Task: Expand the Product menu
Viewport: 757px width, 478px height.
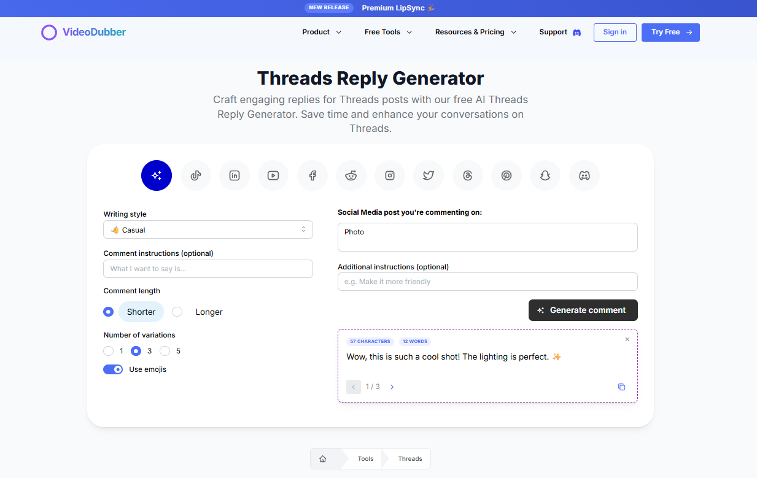Action: pos(322,32)
